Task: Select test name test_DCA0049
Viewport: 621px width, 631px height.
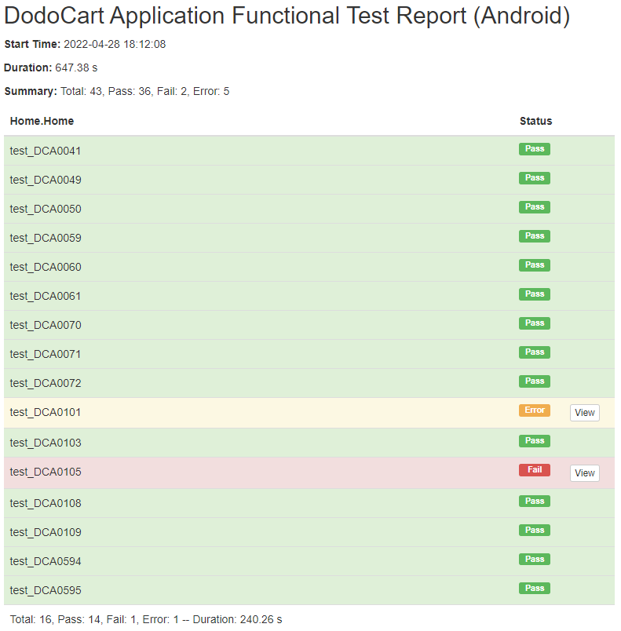Action: pos(46,180)
